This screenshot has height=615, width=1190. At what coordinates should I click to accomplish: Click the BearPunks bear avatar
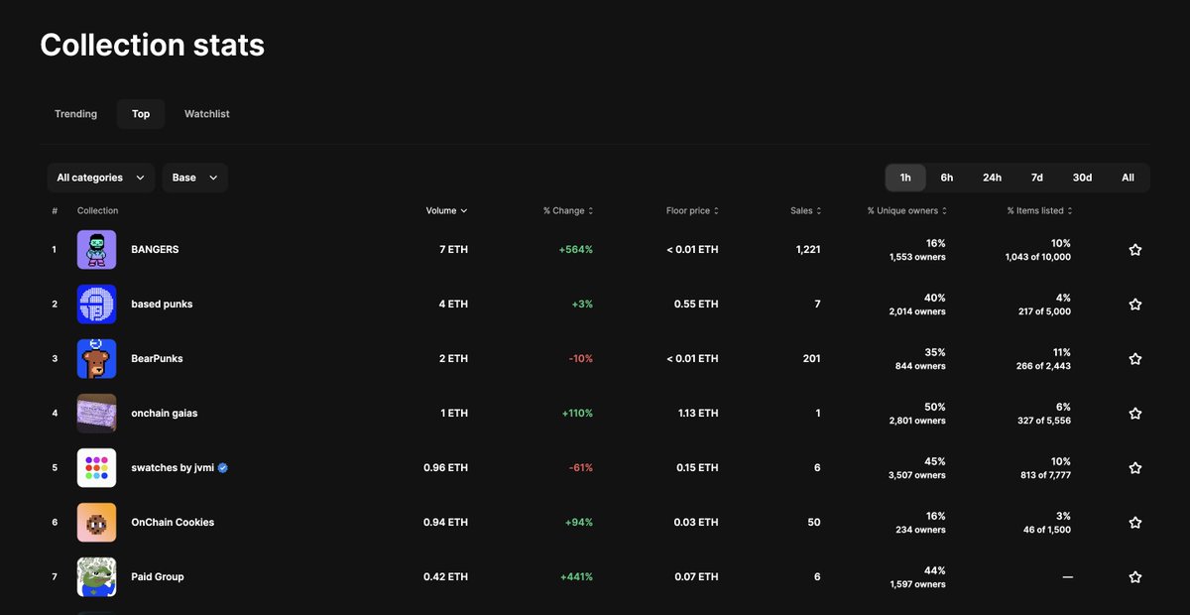(x=96, y=359)
